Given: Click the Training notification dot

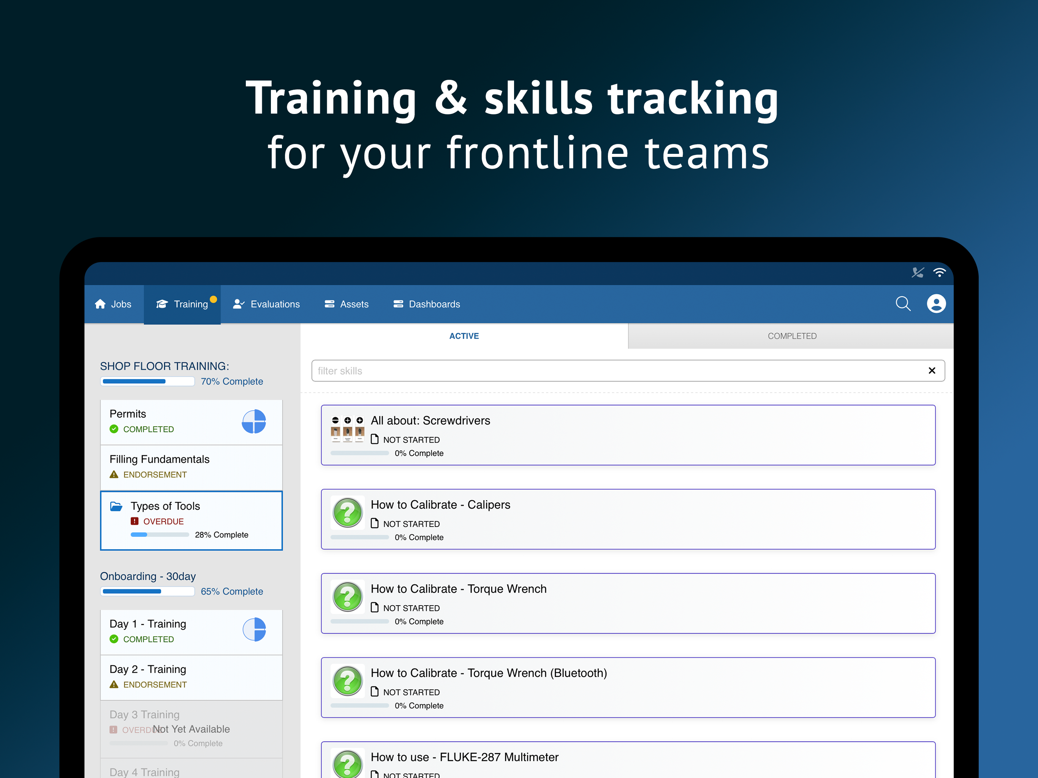Looking at the screenshot, I should 213,299.
